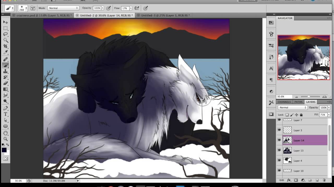The height and width of the screenshot is (187, 334).
Task: Hide Layer 14 visibility eye
Action: point(279,140)
